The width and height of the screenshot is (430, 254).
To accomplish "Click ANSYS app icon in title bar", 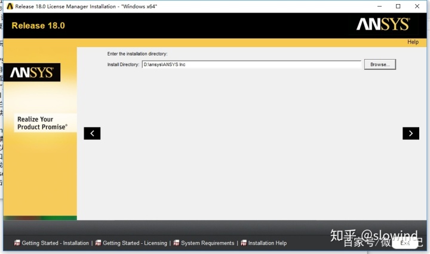I will pyautogui.click(x=10, y=7).
